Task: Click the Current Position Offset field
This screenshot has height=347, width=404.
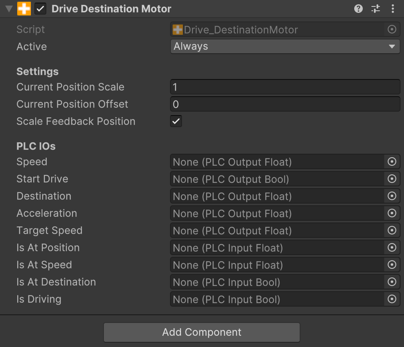Action: (285, 104)
